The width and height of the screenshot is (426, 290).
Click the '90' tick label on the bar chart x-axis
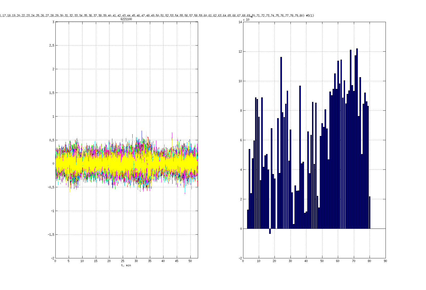tap(385, 261)
